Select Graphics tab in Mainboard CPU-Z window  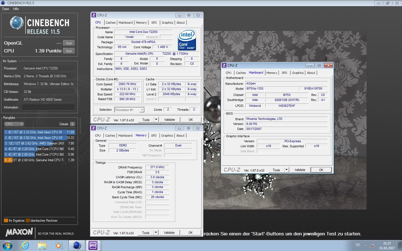[298, 73]
